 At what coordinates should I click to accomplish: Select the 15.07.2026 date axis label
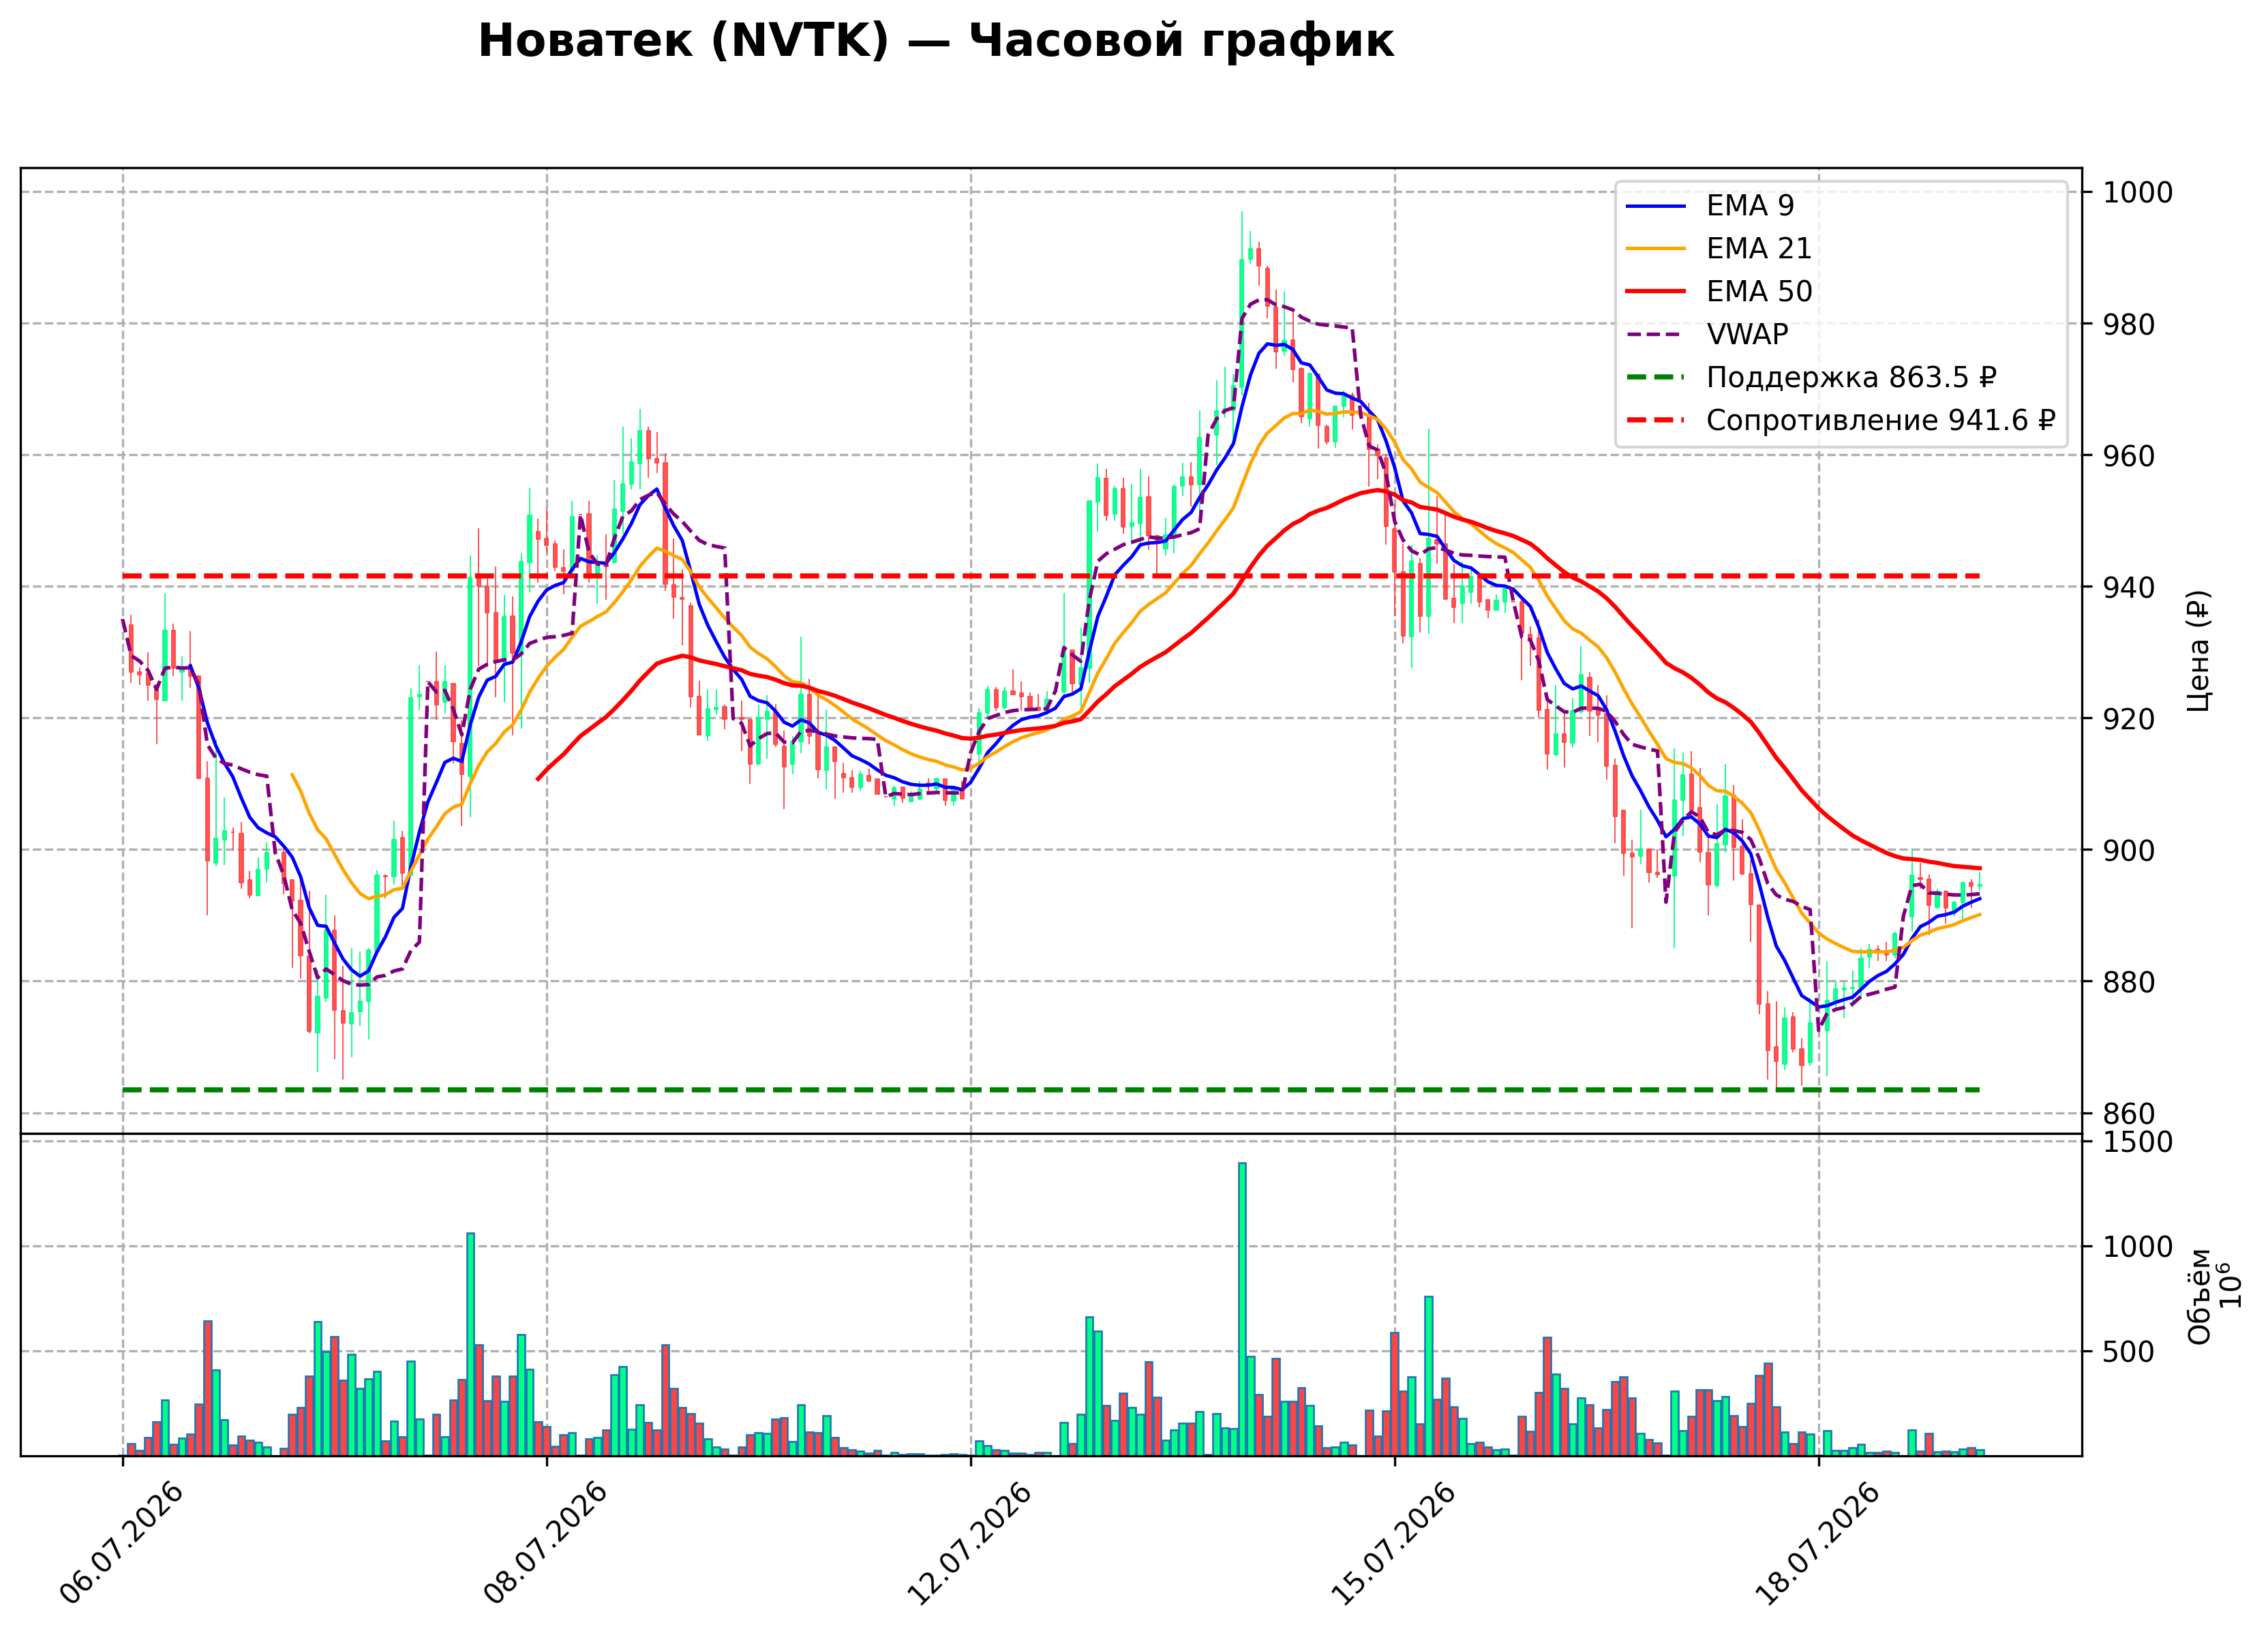1394,1544
